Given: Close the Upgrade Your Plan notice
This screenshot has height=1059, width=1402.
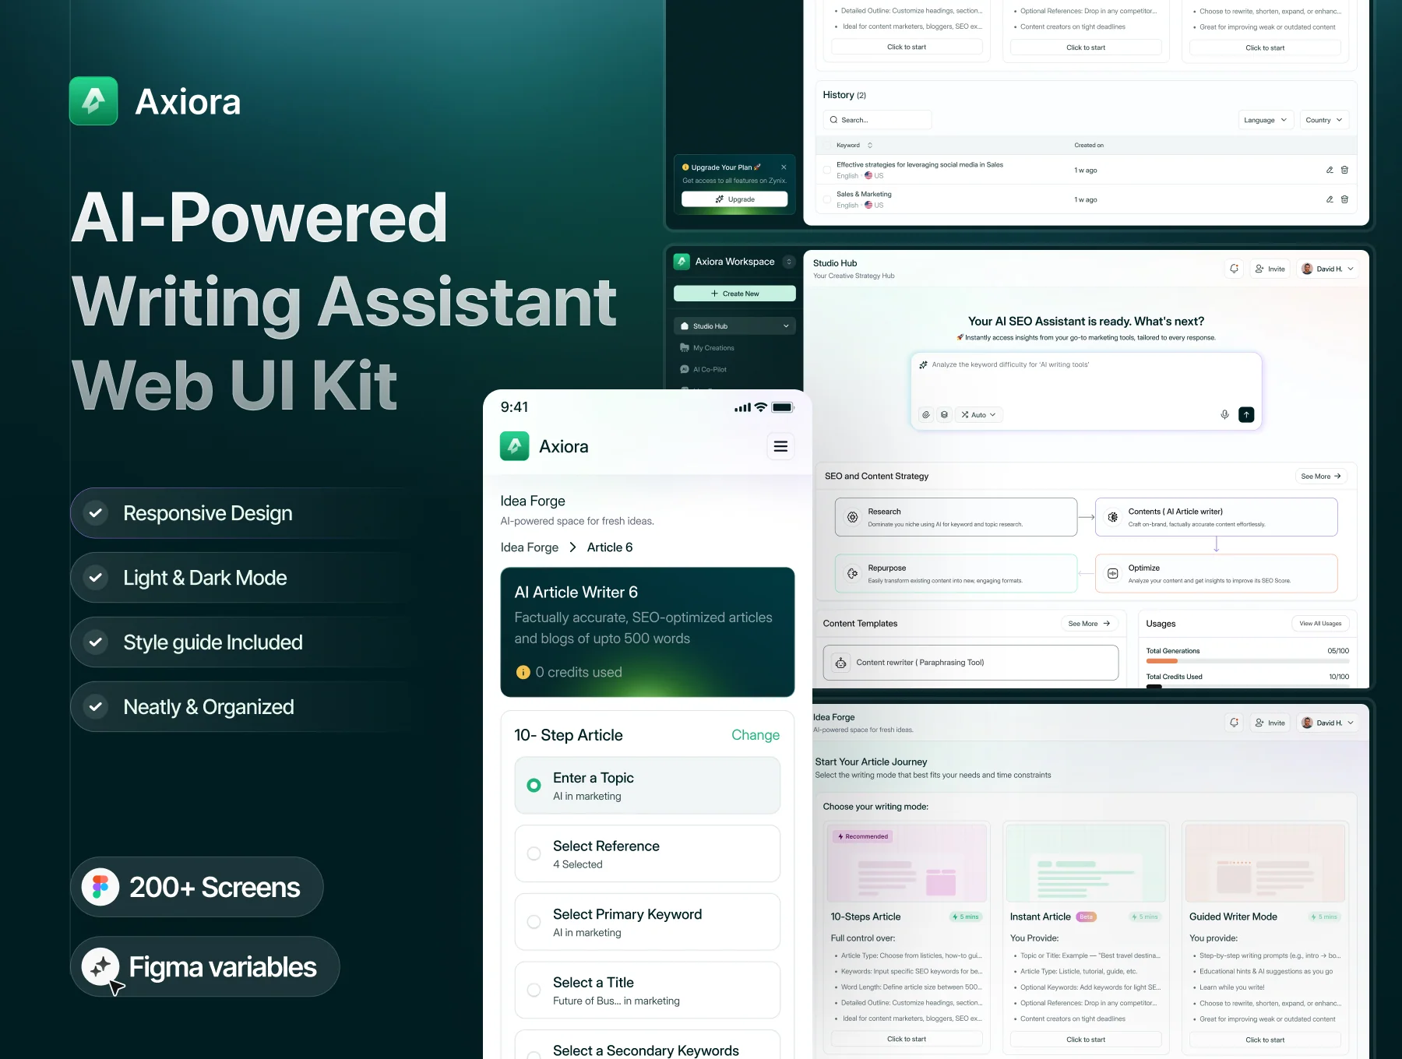Looking at the screenshot, I should pos(784,167).
